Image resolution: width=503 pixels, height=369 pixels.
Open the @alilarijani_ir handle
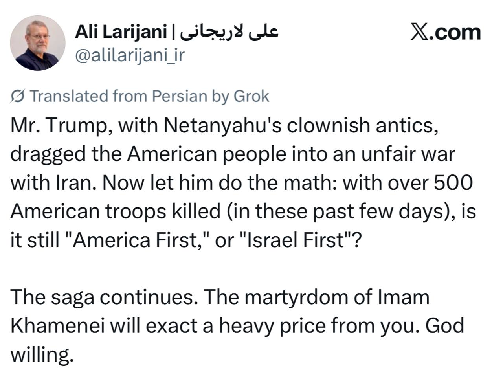coord(129,55)
